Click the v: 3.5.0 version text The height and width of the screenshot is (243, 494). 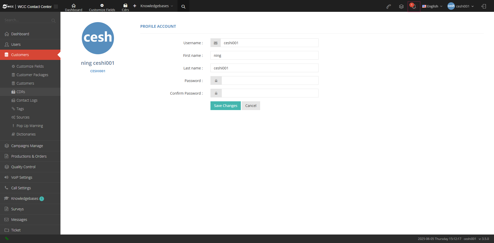pyautogui.click(x=484, y=239)
